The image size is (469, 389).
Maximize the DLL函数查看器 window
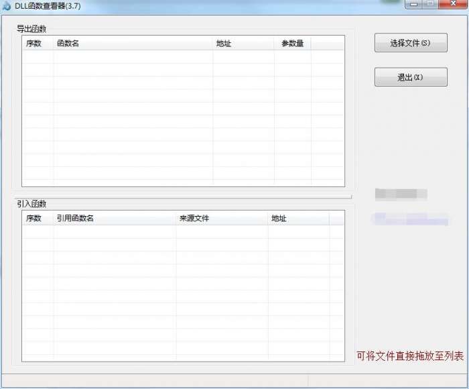click(x=430, y=4)
